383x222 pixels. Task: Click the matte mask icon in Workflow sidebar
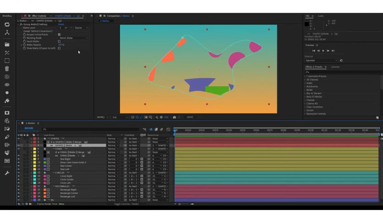click(7, 113)
